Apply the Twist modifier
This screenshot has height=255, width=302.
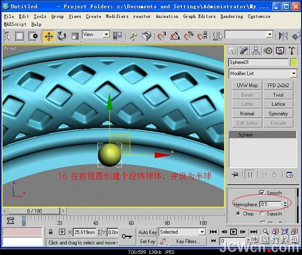(x=278, y=95)
